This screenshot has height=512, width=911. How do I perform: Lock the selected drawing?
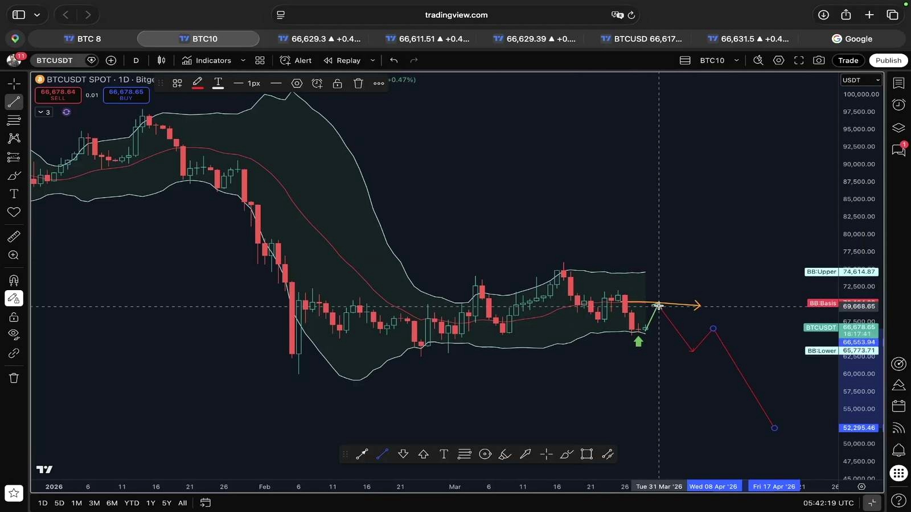(338, 84)
